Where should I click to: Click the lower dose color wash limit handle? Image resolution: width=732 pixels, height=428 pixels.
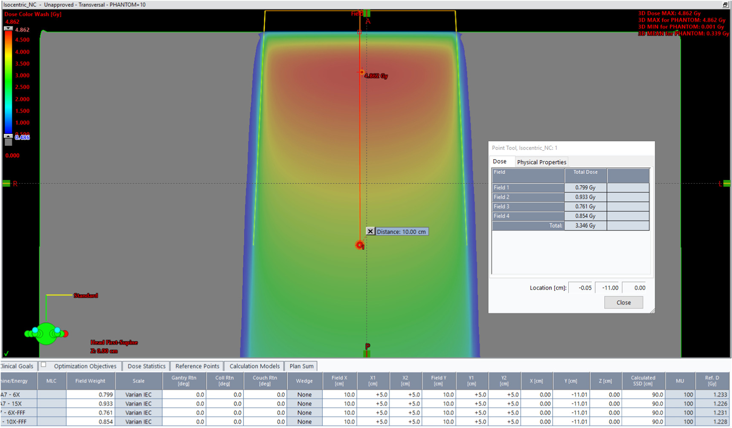point(8,136)
